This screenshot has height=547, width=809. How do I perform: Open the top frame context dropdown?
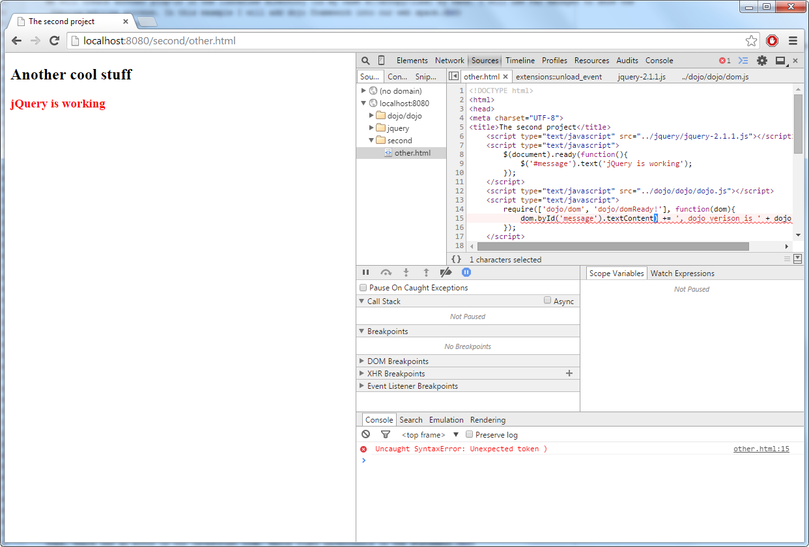[430, 434]
